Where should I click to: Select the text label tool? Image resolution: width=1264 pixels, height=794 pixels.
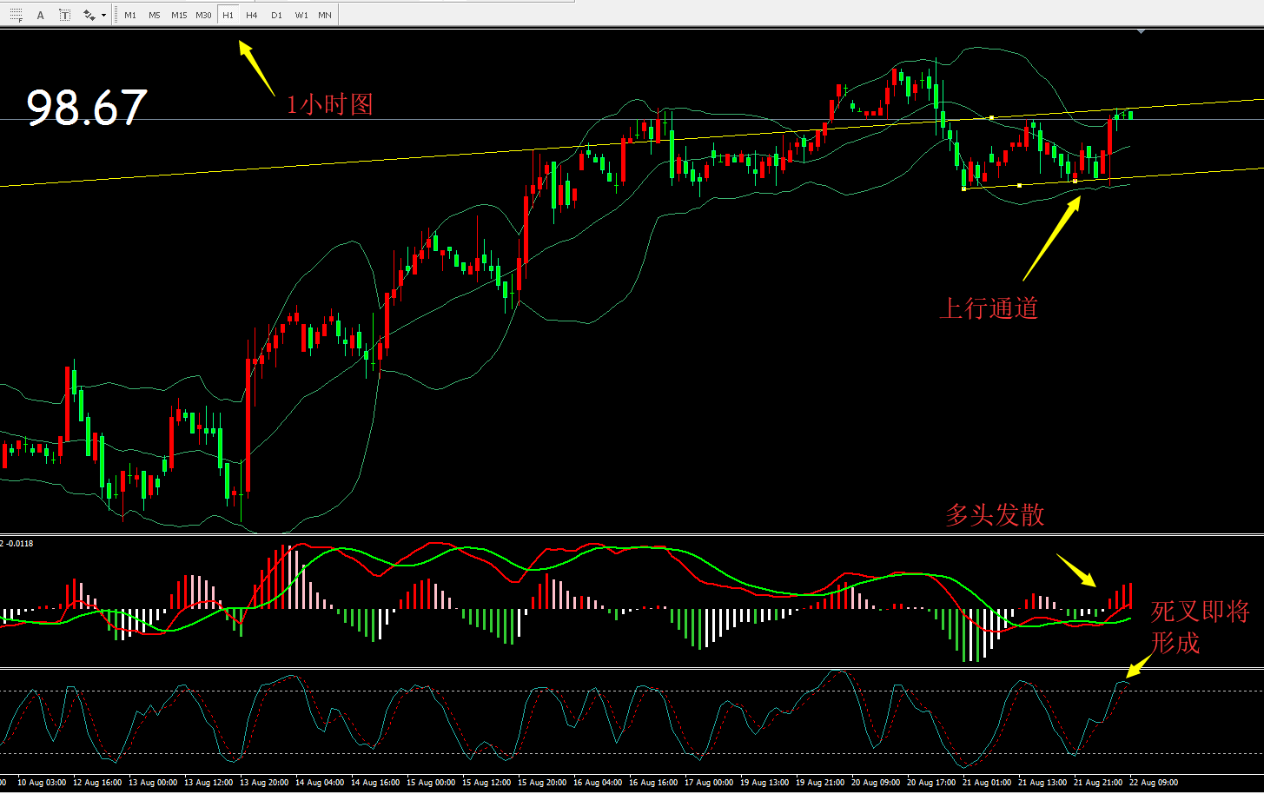click(x=64, y=15)
